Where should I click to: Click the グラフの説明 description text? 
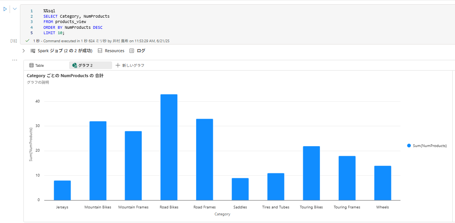coord(38,83)
